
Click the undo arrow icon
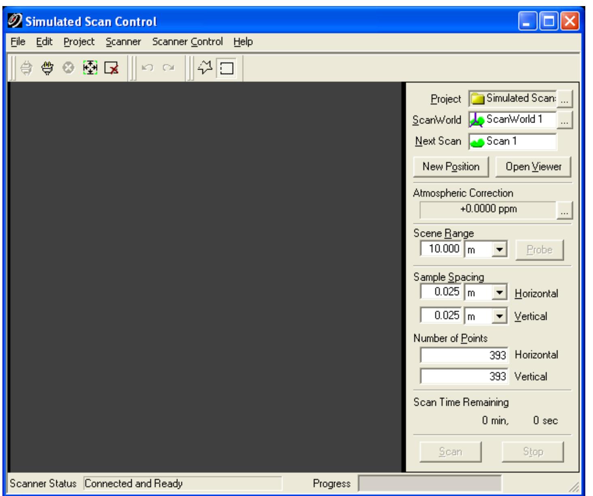pos(147,68)
